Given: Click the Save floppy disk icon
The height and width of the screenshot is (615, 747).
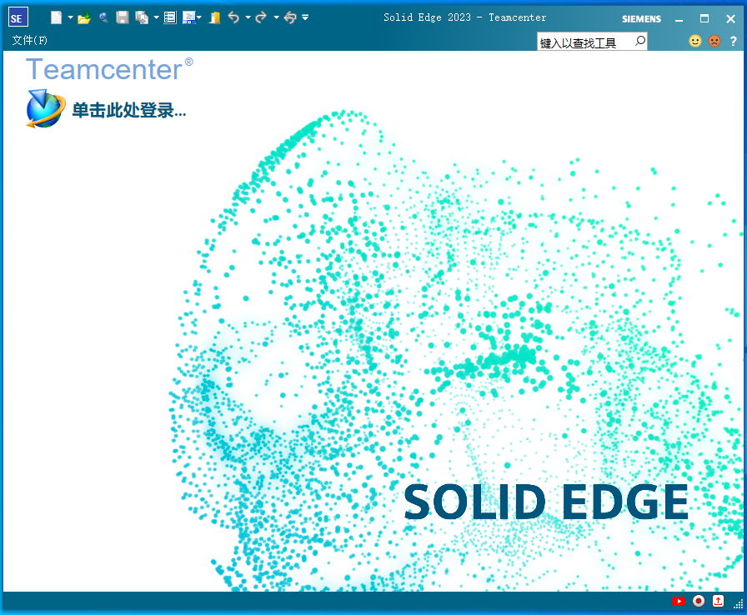Looking at the screenshot, I should pos(123,17).
